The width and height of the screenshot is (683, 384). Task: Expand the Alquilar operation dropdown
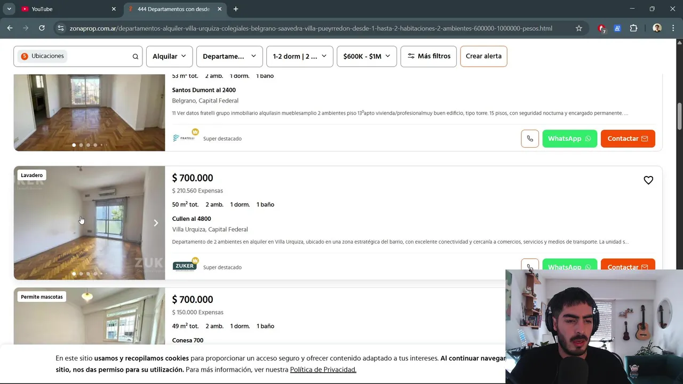(x=169, y=56)
